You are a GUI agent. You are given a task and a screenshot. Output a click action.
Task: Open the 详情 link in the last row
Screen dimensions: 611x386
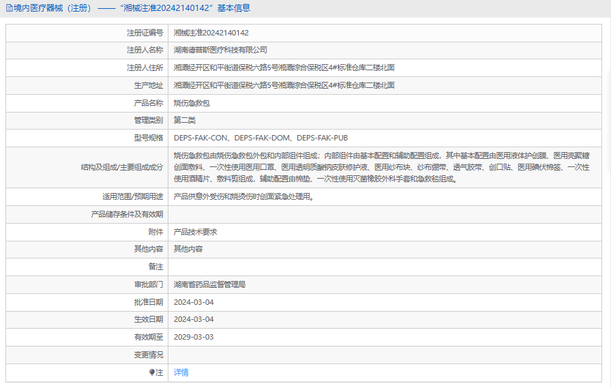(x=181, y=372)
